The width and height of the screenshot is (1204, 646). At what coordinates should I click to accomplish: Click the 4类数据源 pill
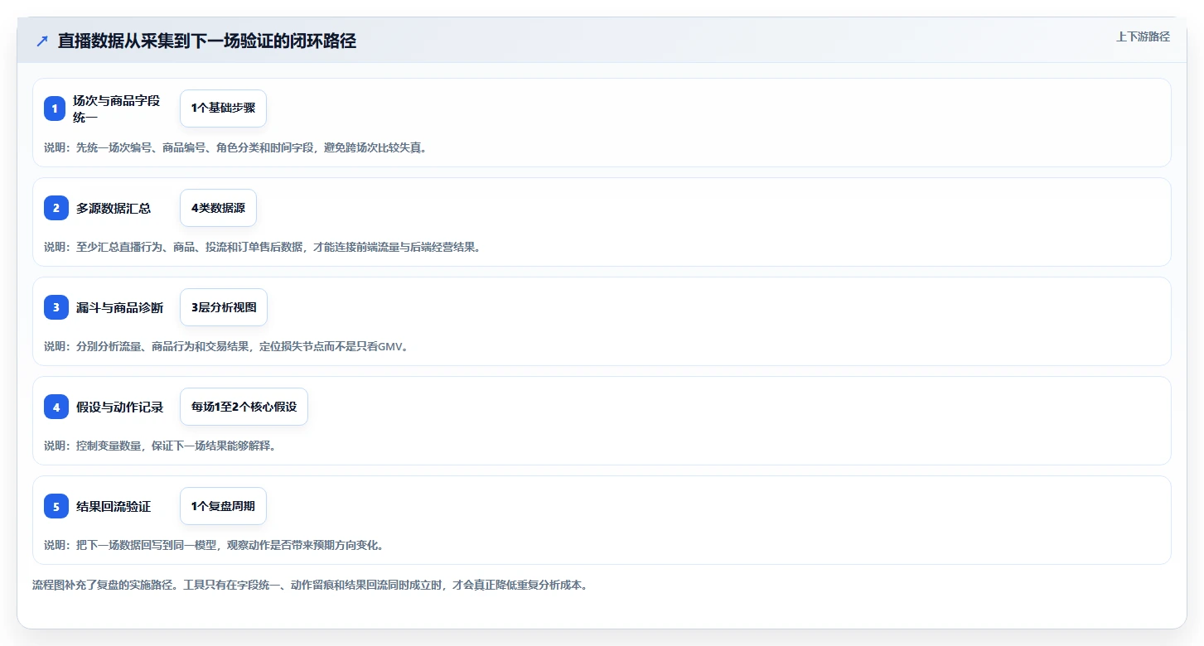click(x=218, y=208)
